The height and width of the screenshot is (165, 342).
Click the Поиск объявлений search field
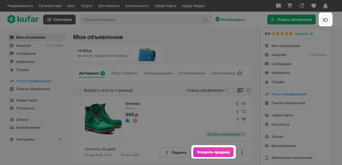pos(146,20)
